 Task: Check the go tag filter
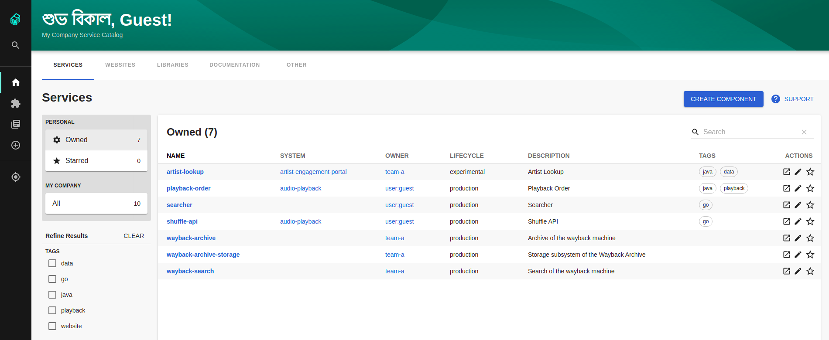tap(52, 279)
